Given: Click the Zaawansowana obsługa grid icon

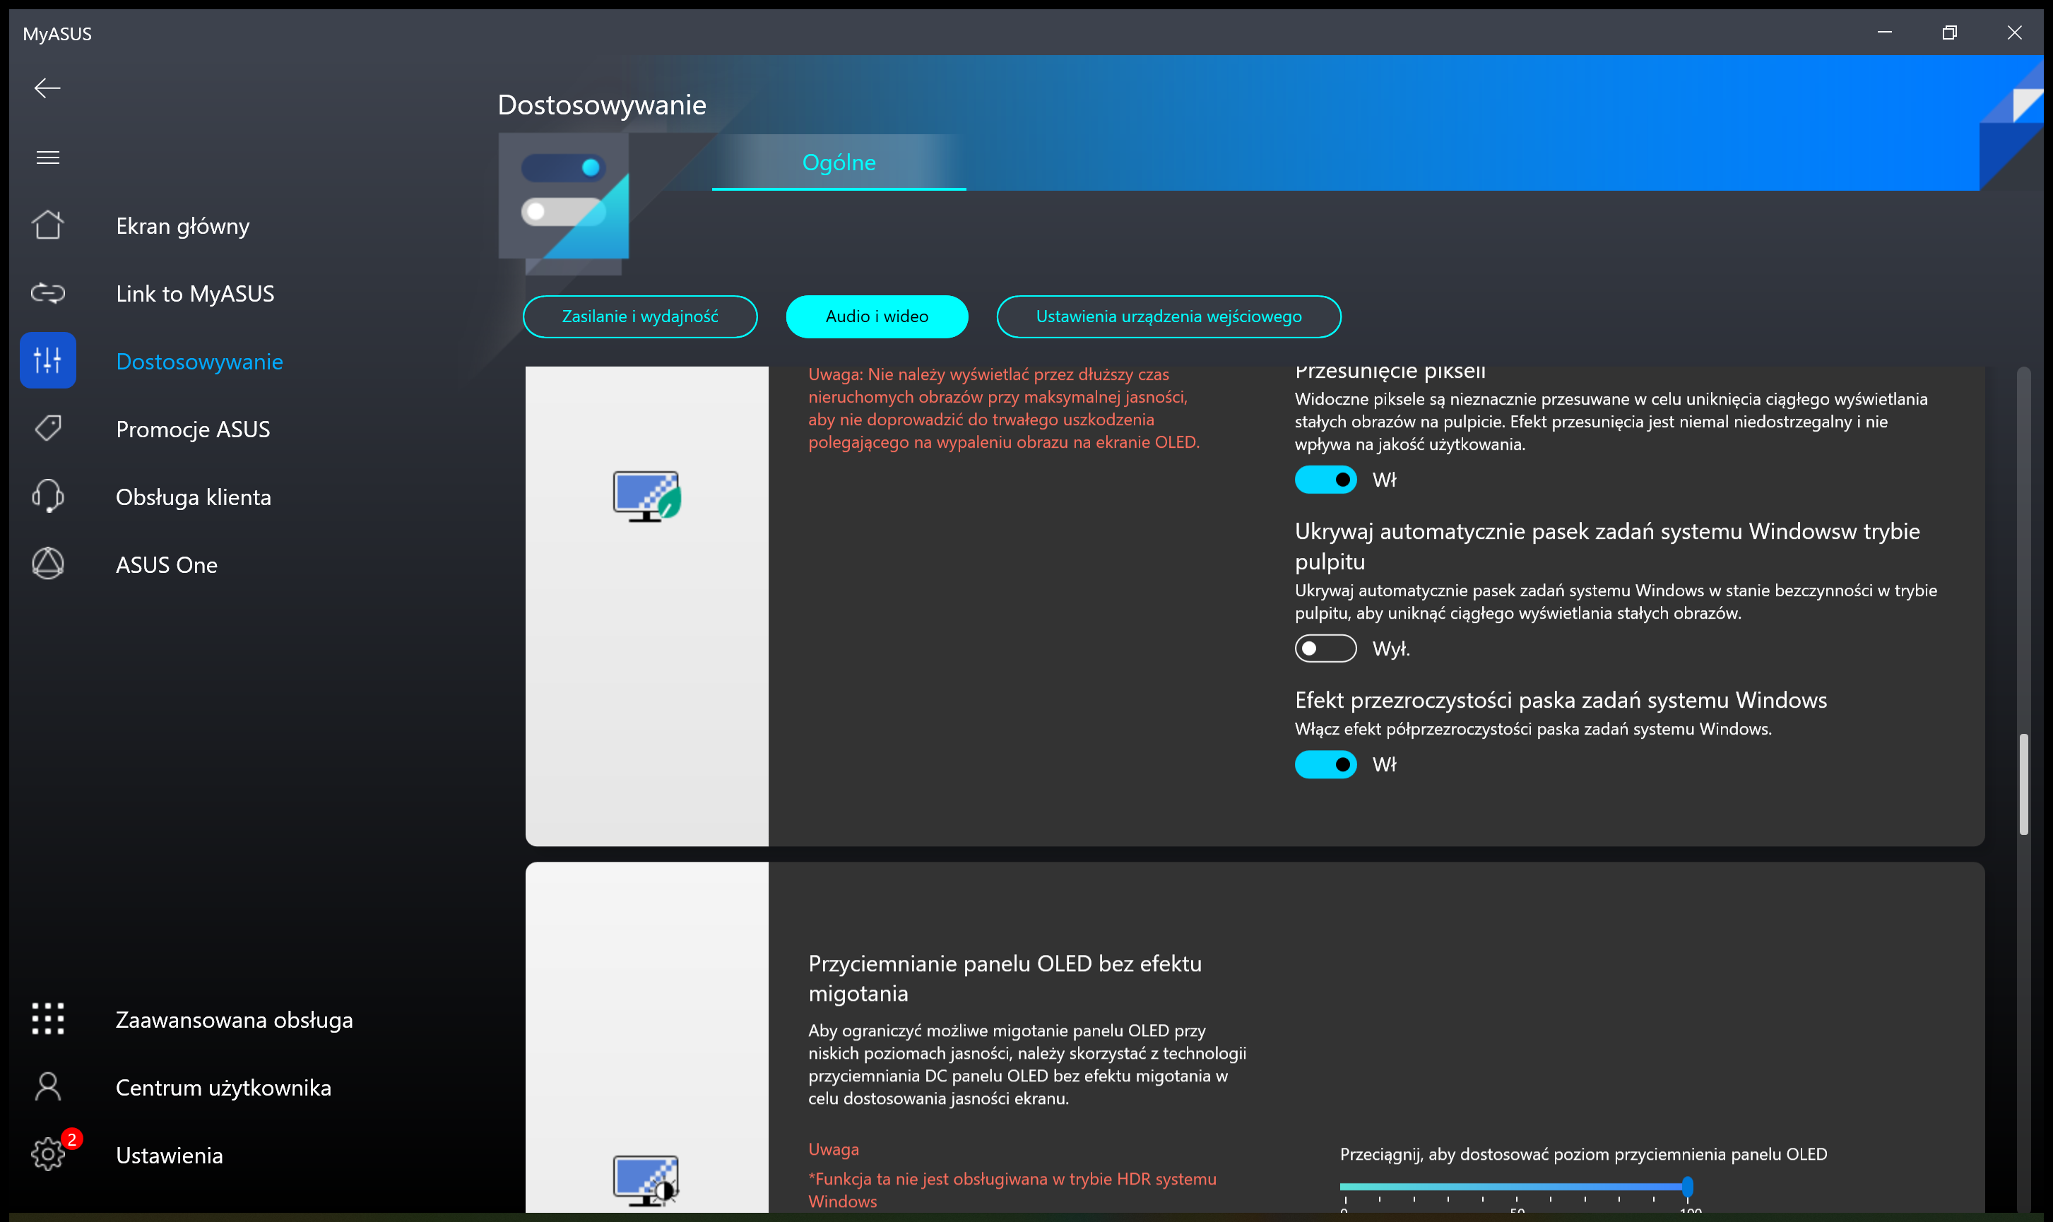Looking at the screenshot, I should 48,1019.
